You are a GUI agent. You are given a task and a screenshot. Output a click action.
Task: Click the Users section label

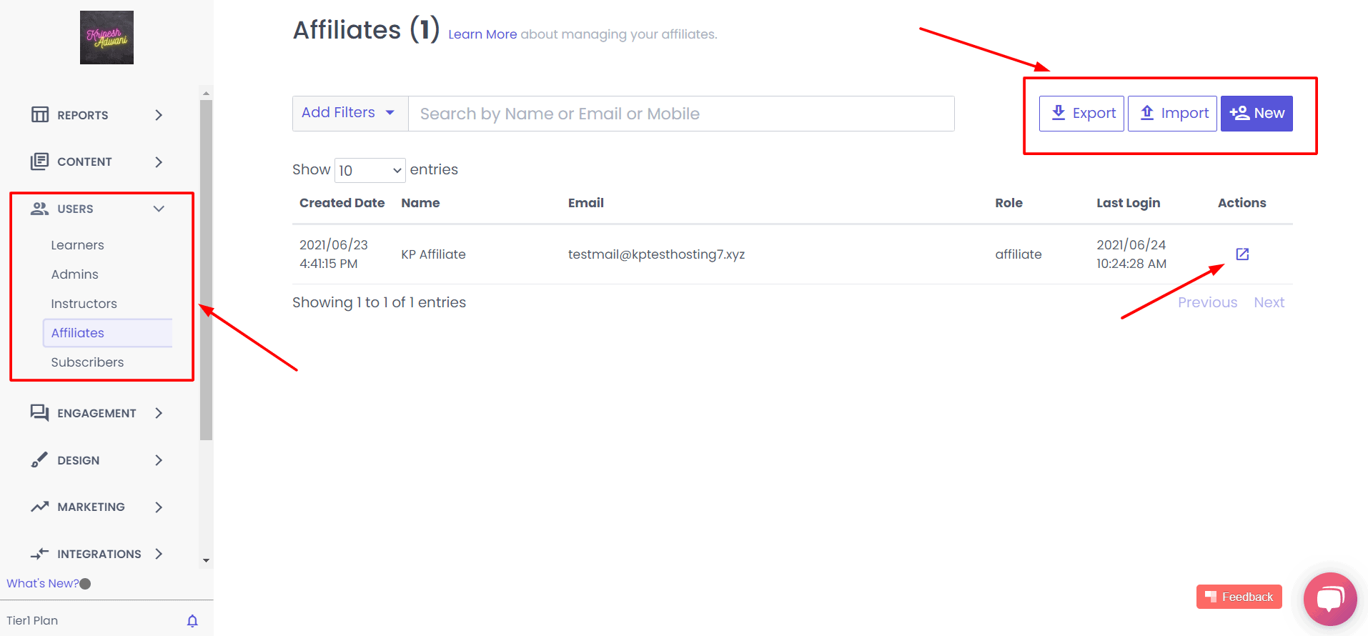(x=75, y=209)
